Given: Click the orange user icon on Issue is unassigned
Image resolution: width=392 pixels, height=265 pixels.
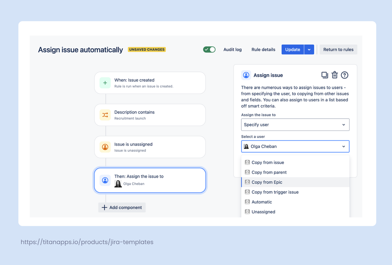Looking at the screenshot, I should click(105, 147).
